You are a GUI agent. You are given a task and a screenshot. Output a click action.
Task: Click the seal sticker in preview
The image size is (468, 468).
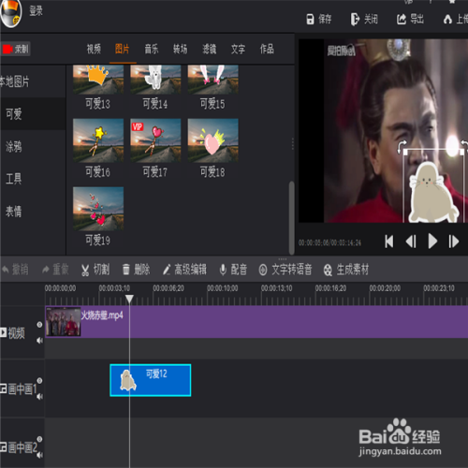click(x=433, y=193)
